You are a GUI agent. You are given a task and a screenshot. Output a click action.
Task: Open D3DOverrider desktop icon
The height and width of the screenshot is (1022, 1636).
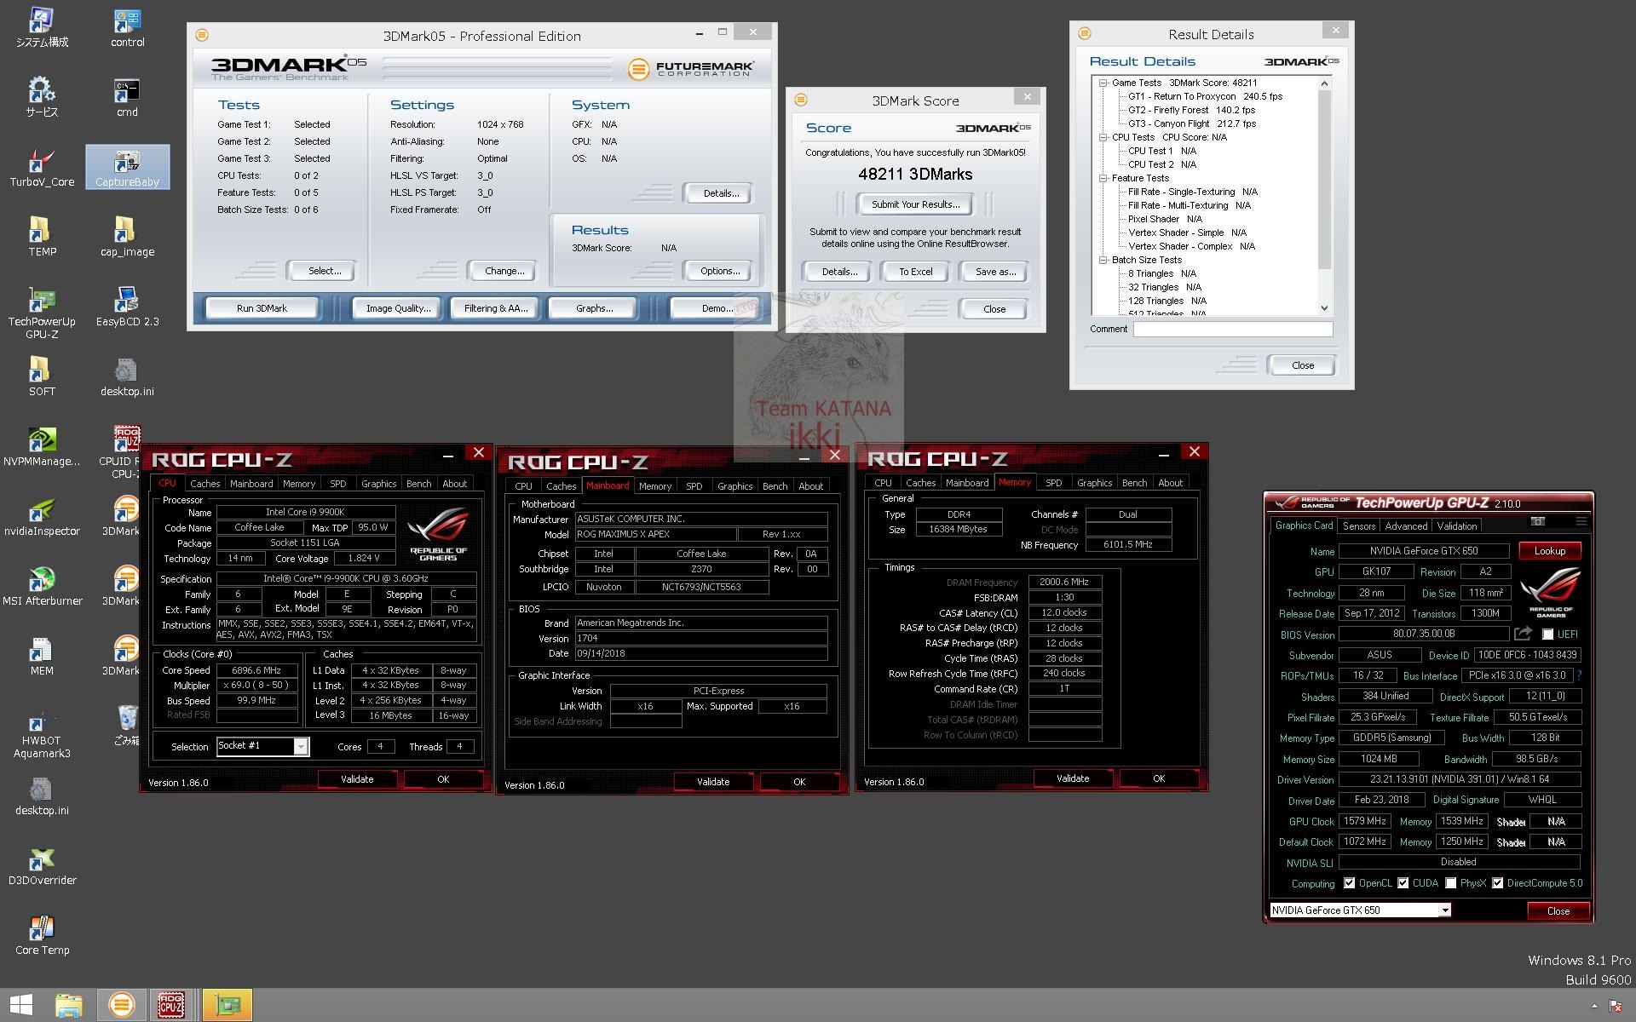(42, 866)
